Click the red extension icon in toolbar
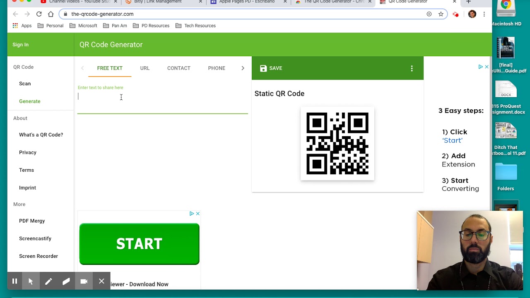This screenshot has height=298, width=530. pos(456,14)
